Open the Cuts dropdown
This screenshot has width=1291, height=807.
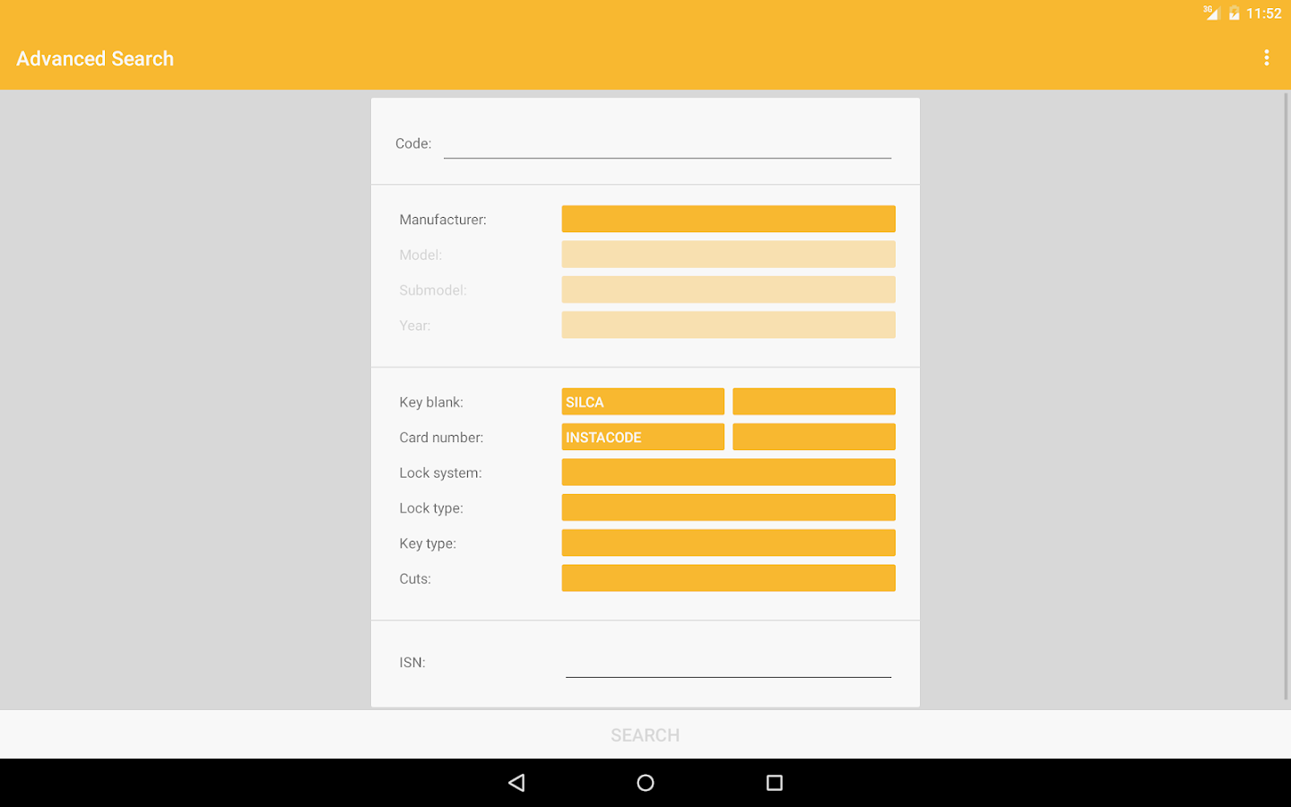coord(728,577)
